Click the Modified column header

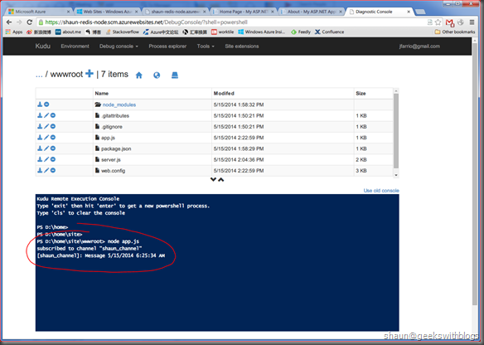coord(224,93)
